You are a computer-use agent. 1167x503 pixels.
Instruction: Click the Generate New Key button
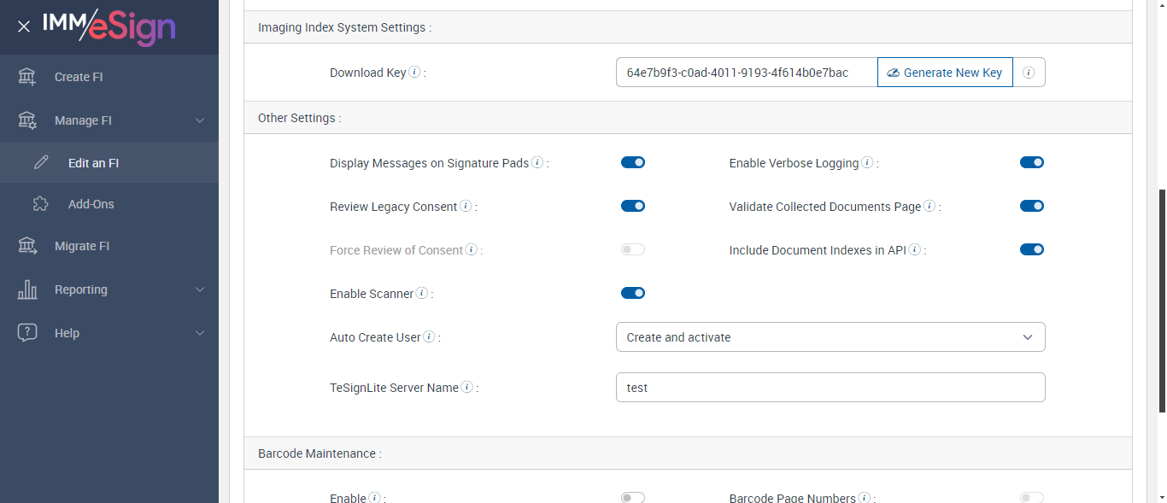945,73
